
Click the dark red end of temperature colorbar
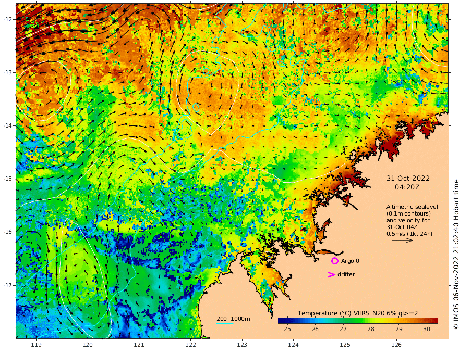436,321
